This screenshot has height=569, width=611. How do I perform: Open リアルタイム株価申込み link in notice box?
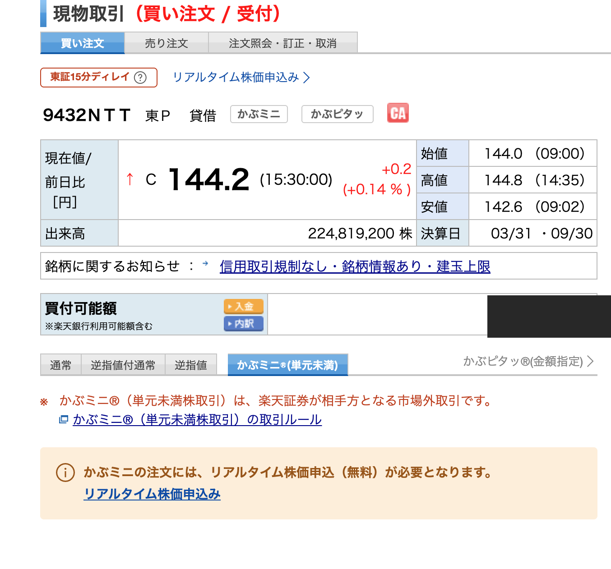(152, 494)
